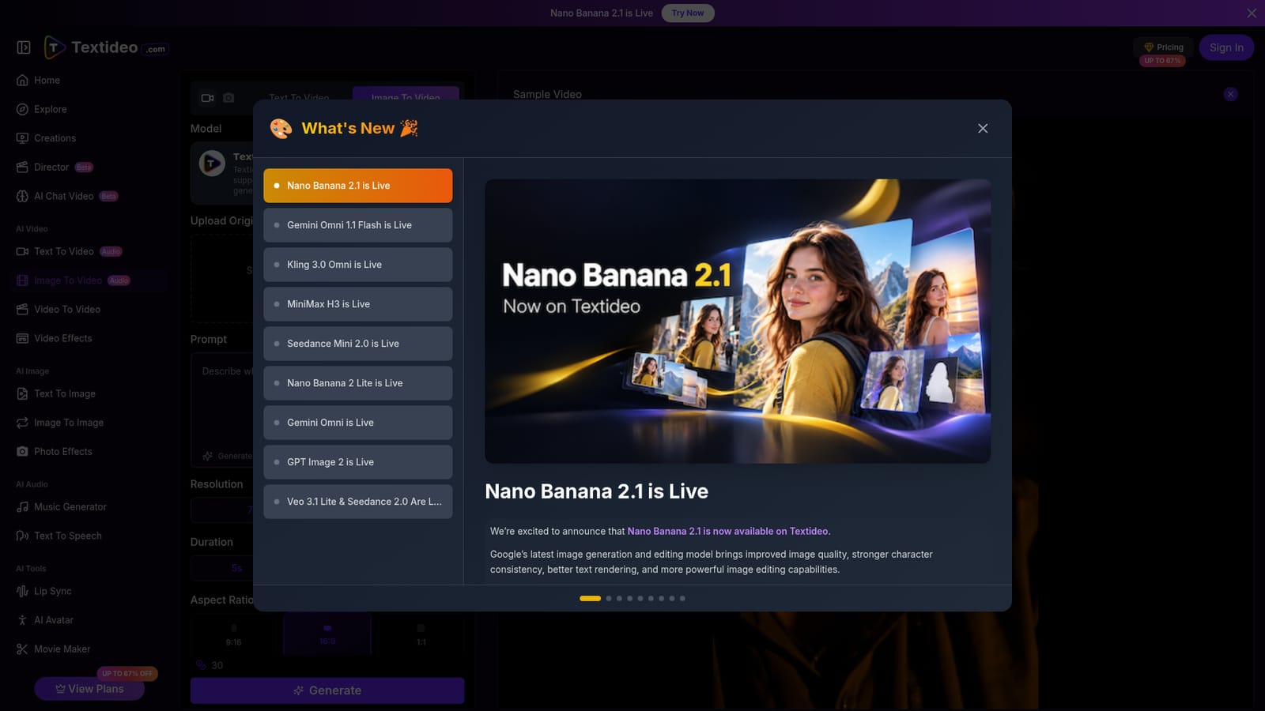
Task: Collapse the sidebar panel toggle icon
Action: (x=24, y=47)
